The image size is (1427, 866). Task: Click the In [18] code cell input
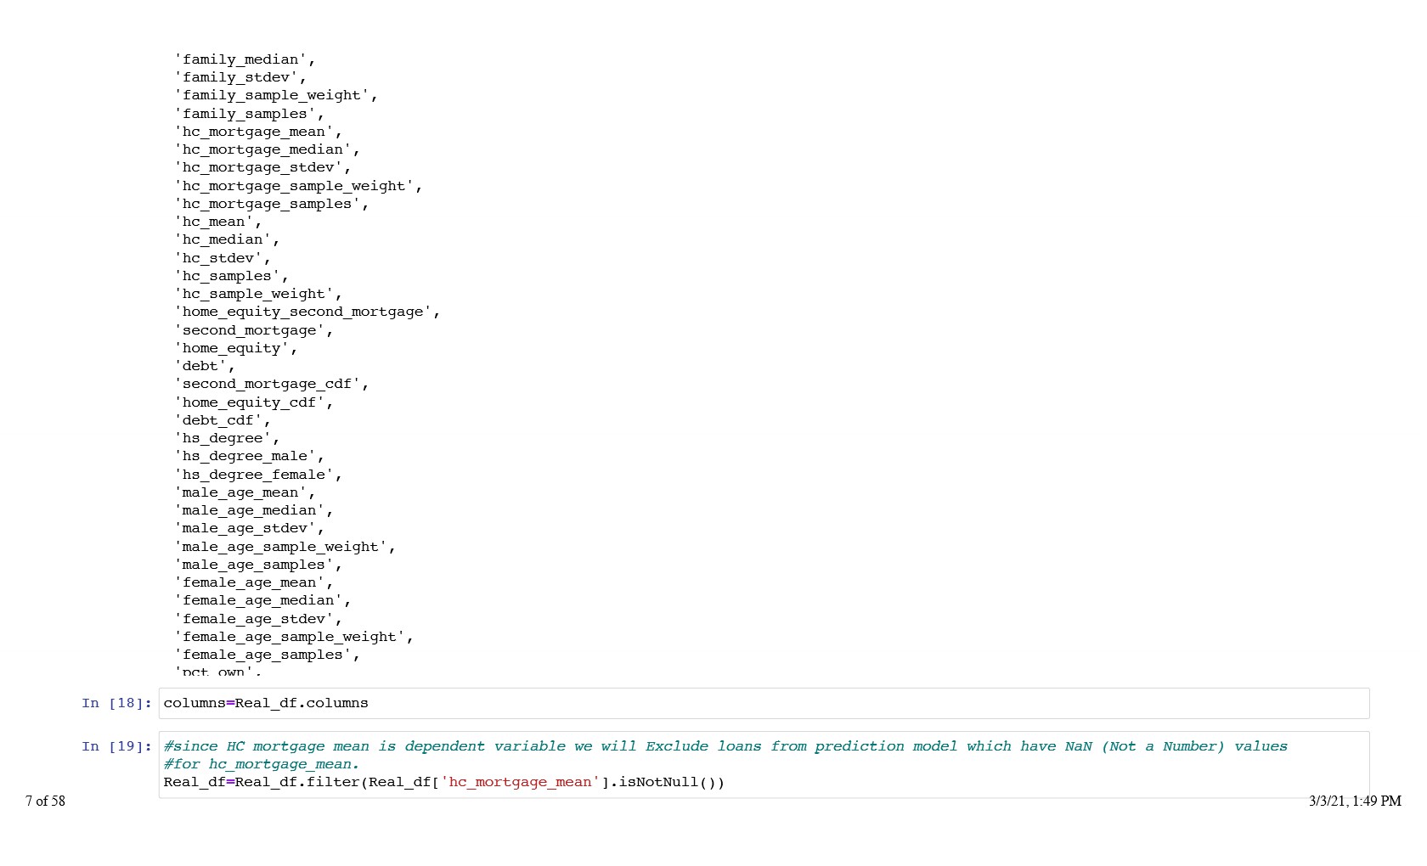pyautogui.click(x=763, y=703)
